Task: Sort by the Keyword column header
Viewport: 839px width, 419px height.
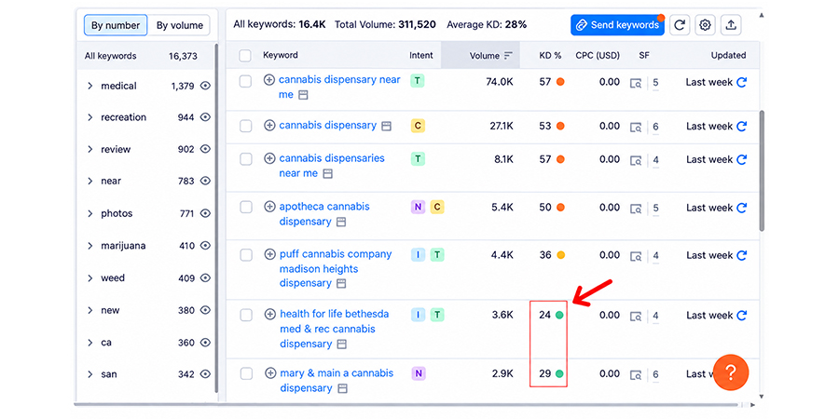Action: coord(281,55)
